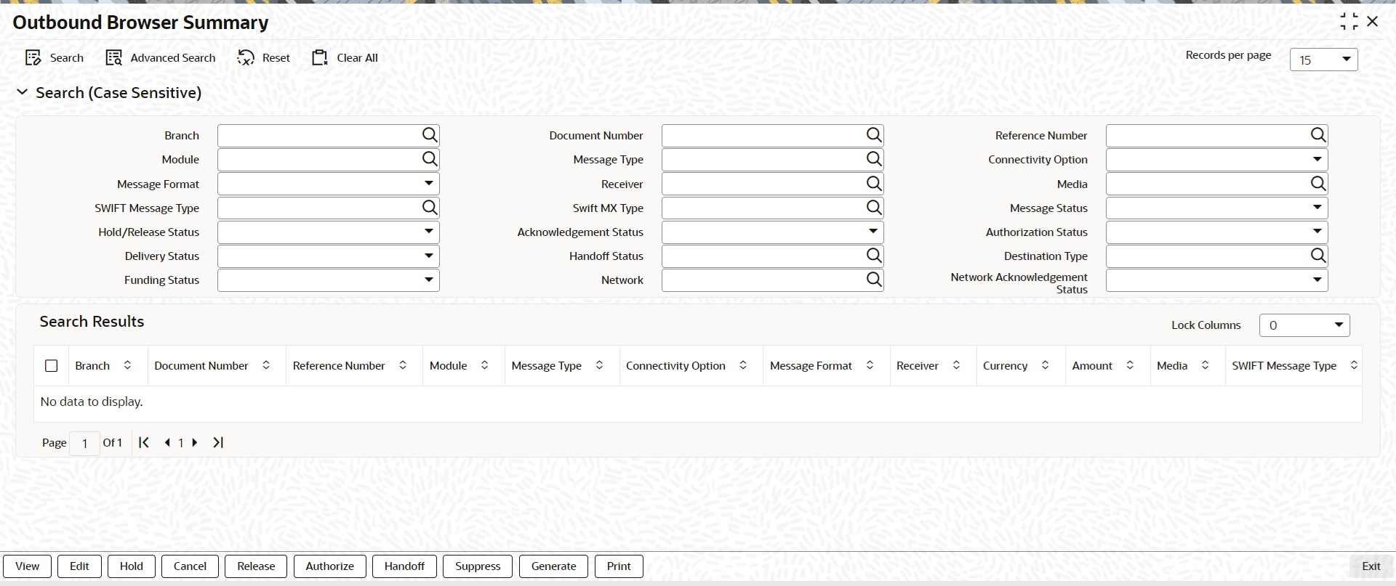
Task: Open Acknowledgement Status dropdown
Action: [x=772, y=232]
